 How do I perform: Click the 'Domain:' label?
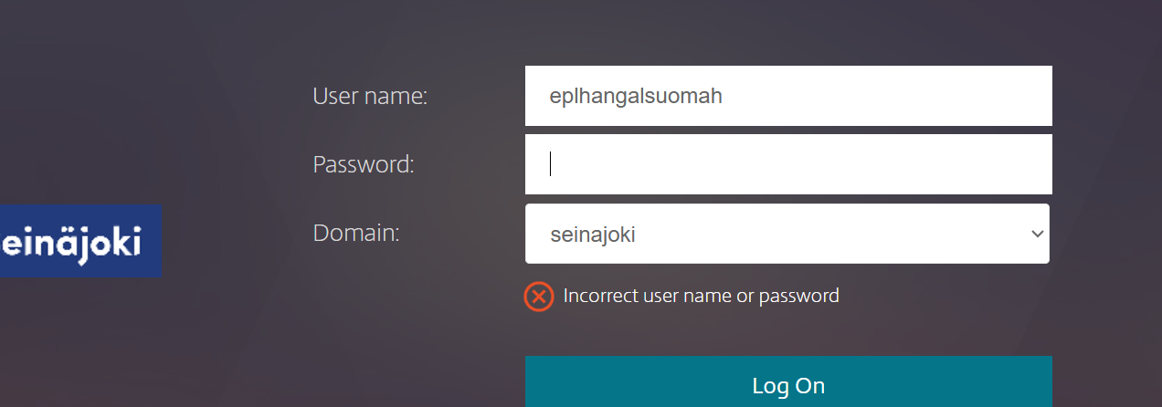pos(356,233)
